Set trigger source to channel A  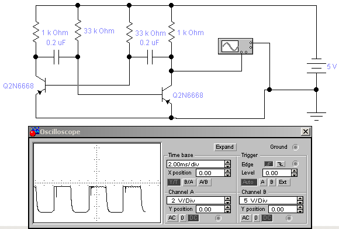[262, 182]
